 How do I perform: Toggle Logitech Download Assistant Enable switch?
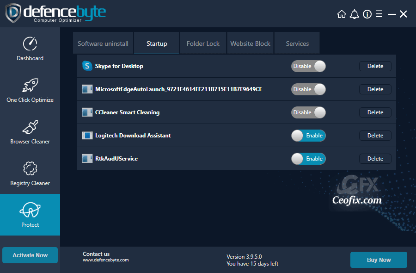pyautogui.click(x=308, y=136)
